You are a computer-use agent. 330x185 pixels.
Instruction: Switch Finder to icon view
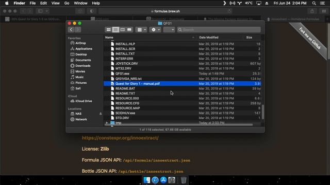[109, 30]
